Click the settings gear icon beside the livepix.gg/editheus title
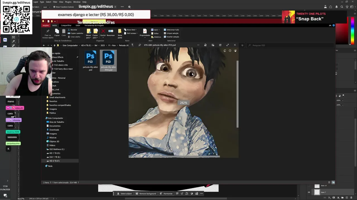The image size is (357, 200). (x=129, y=7)
